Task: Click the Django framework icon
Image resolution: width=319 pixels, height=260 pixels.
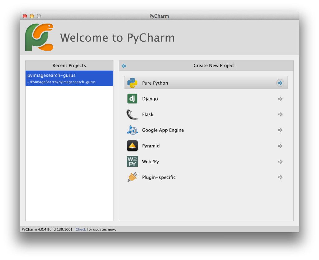Action: click(x=132, y=99)
